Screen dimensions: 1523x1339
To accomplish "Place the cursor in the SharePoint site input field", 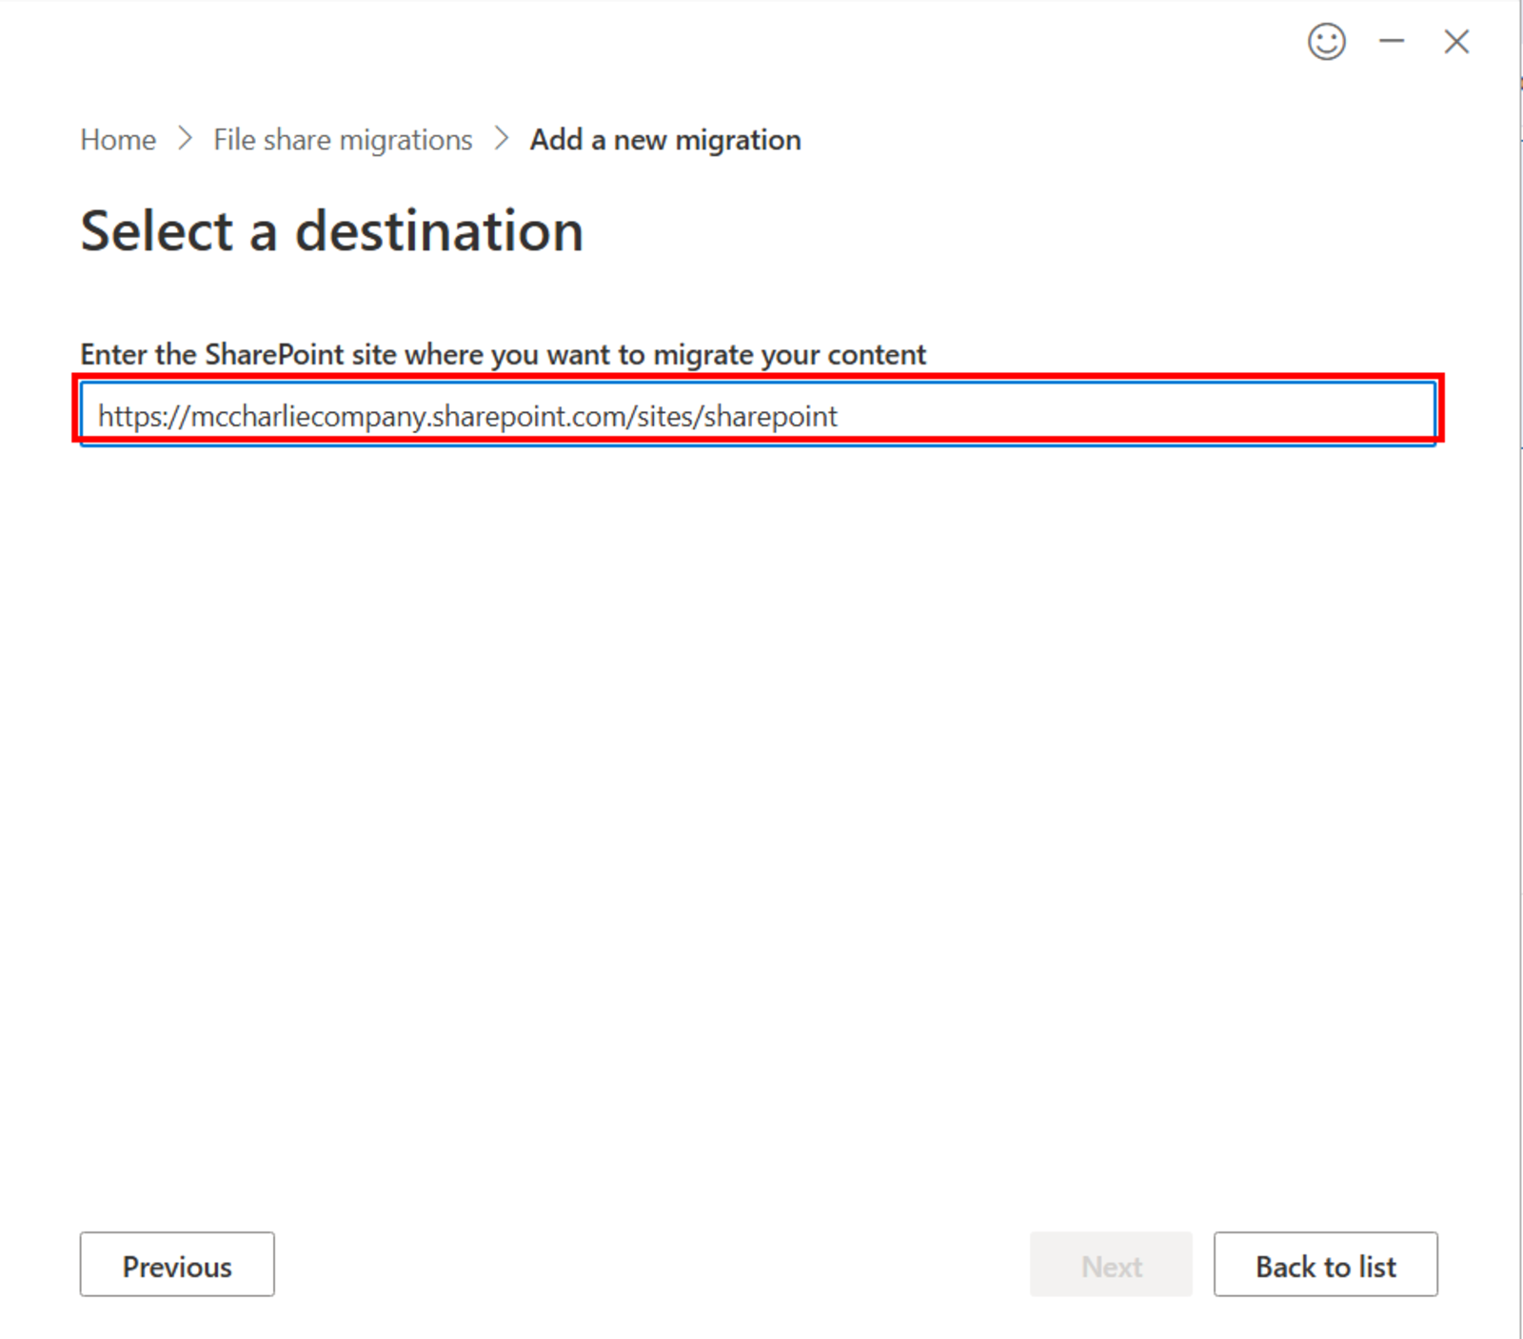I will 757,415.
